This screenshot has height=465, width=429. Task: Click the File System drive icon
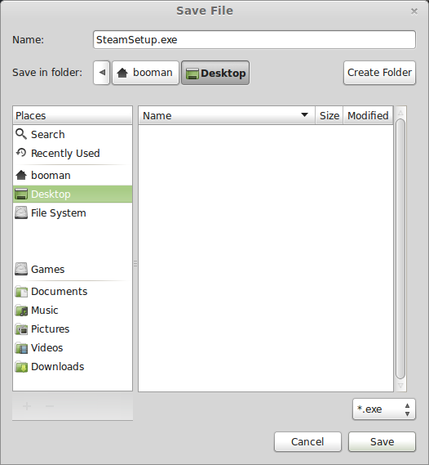[x=21, y=212]
